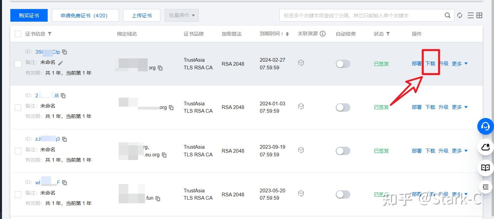Click the cloud notification floating icon
The width and height of the screenshot is (494, 219).
[x=485, y=147]
